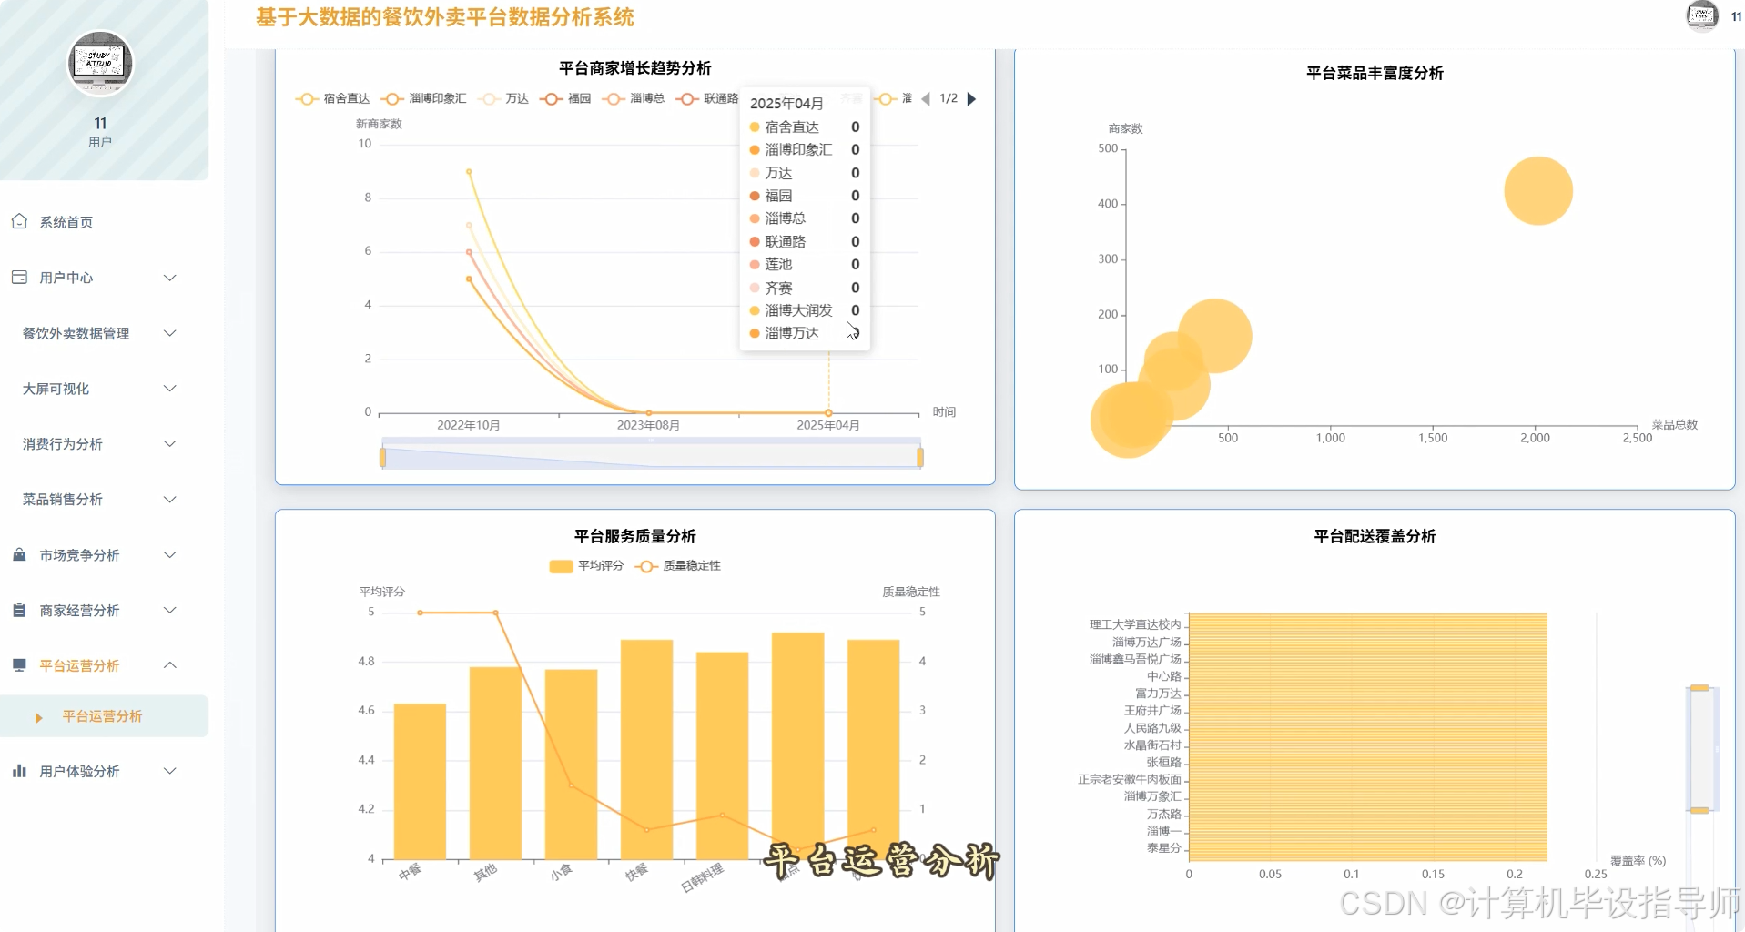Screen dimensions: 1745x932
Task: Expand the 菜品销售分析 dropdown
Action: click(64, 499)
